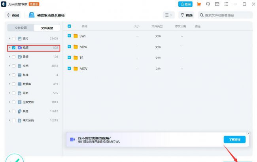Image resolution: width=257 pixels, height=162 pixels.
Task: Click the 免费版 free edition badge
Action: click(34, 4)
